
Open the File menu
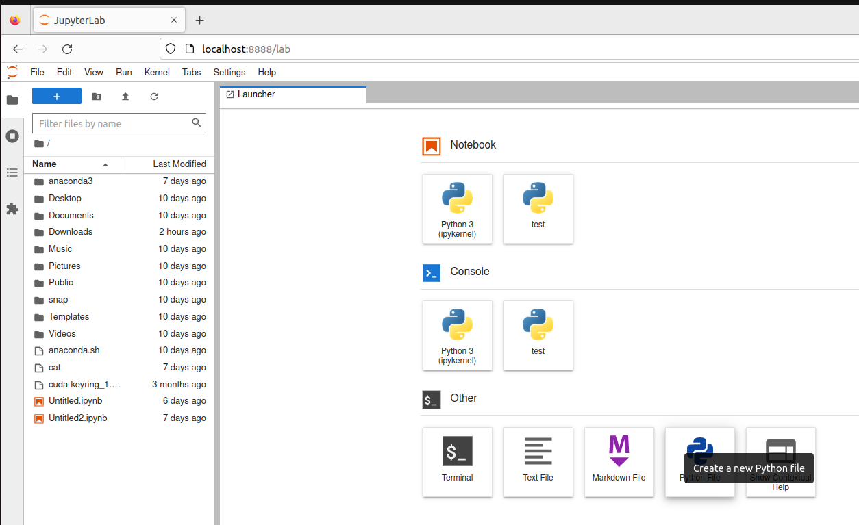37,72
